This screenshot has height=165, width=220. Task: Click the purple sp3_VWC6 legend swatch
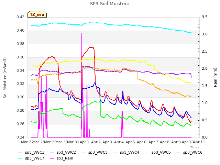coord(178,153)
